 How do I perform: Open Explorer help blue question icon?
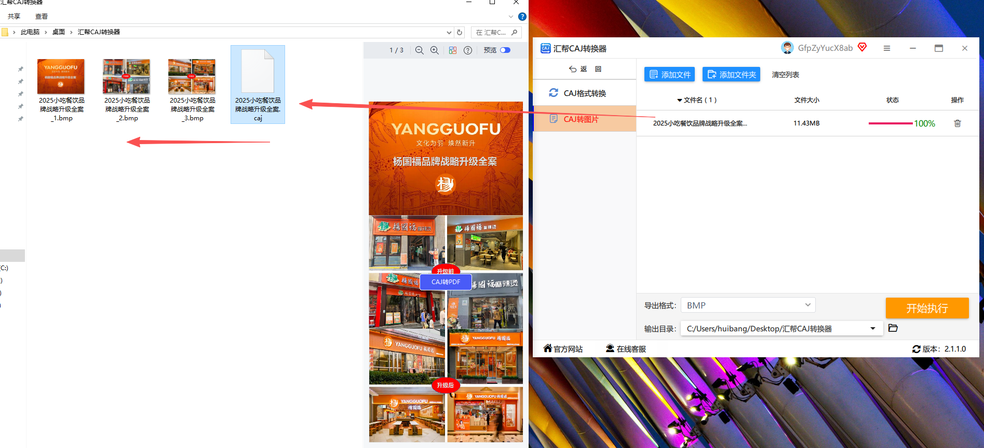[x=522, y=17]
